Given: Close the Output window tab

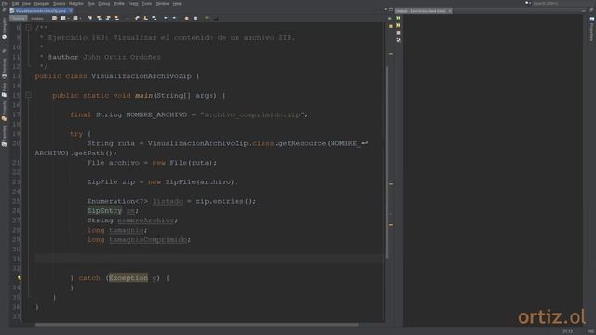Looking at the screenshot, I should (449, 11).
